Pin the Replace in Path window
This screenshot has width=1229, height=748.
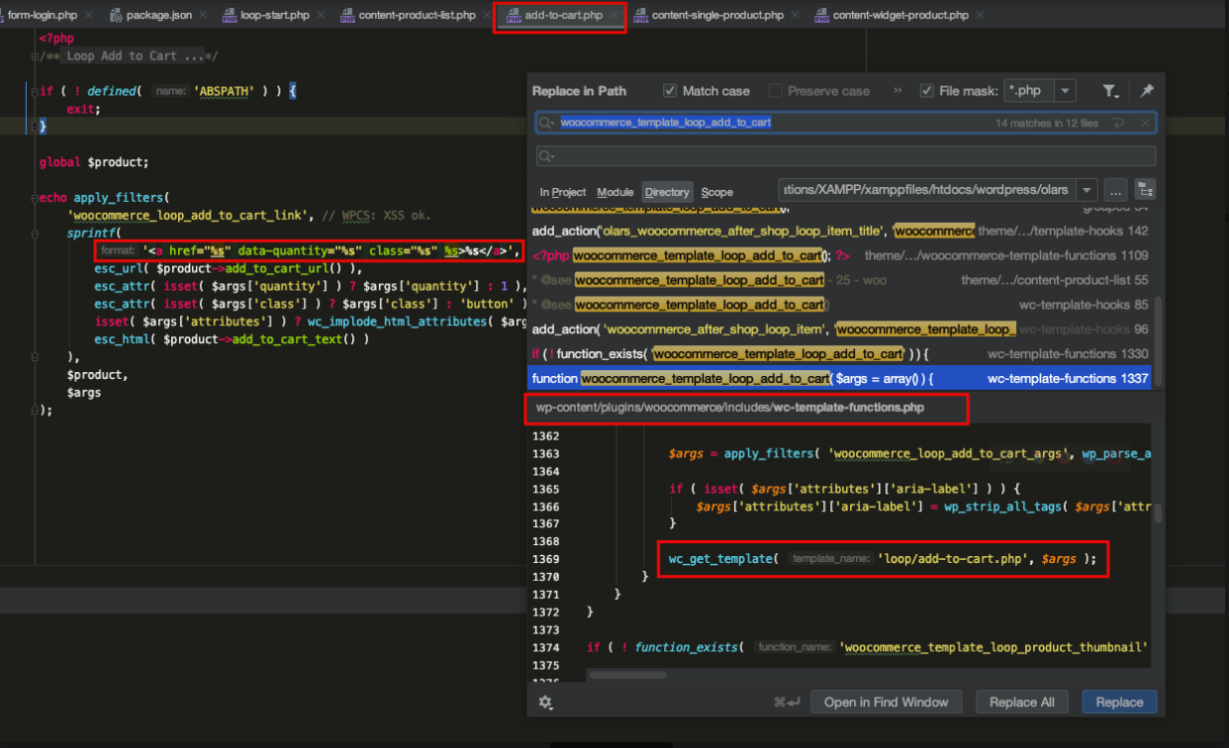point(1146,91)
